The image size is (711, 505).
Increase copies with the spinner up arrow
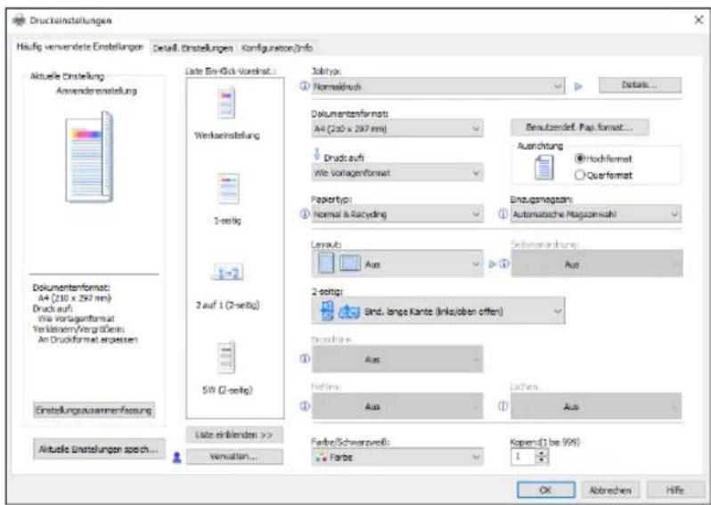542,453
